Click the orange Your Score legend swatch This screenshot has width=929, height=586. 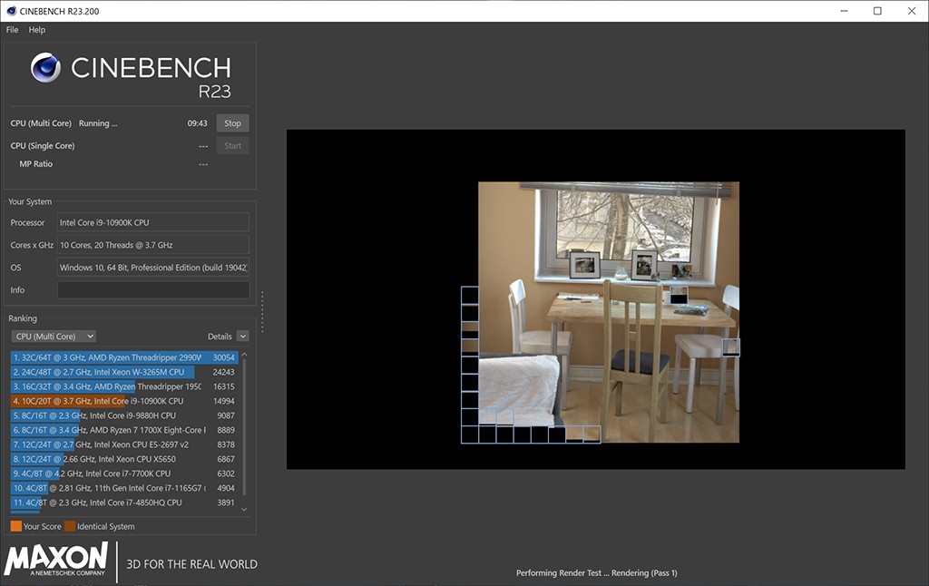[x=15, y=526]
